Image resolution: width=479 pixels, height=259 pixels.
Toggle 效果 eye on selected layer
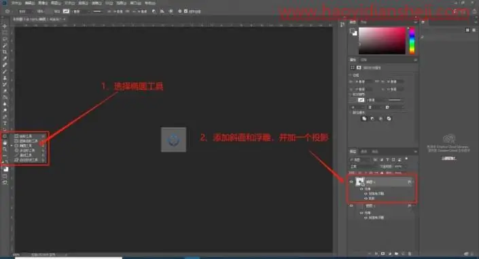[x=361, y=189]
